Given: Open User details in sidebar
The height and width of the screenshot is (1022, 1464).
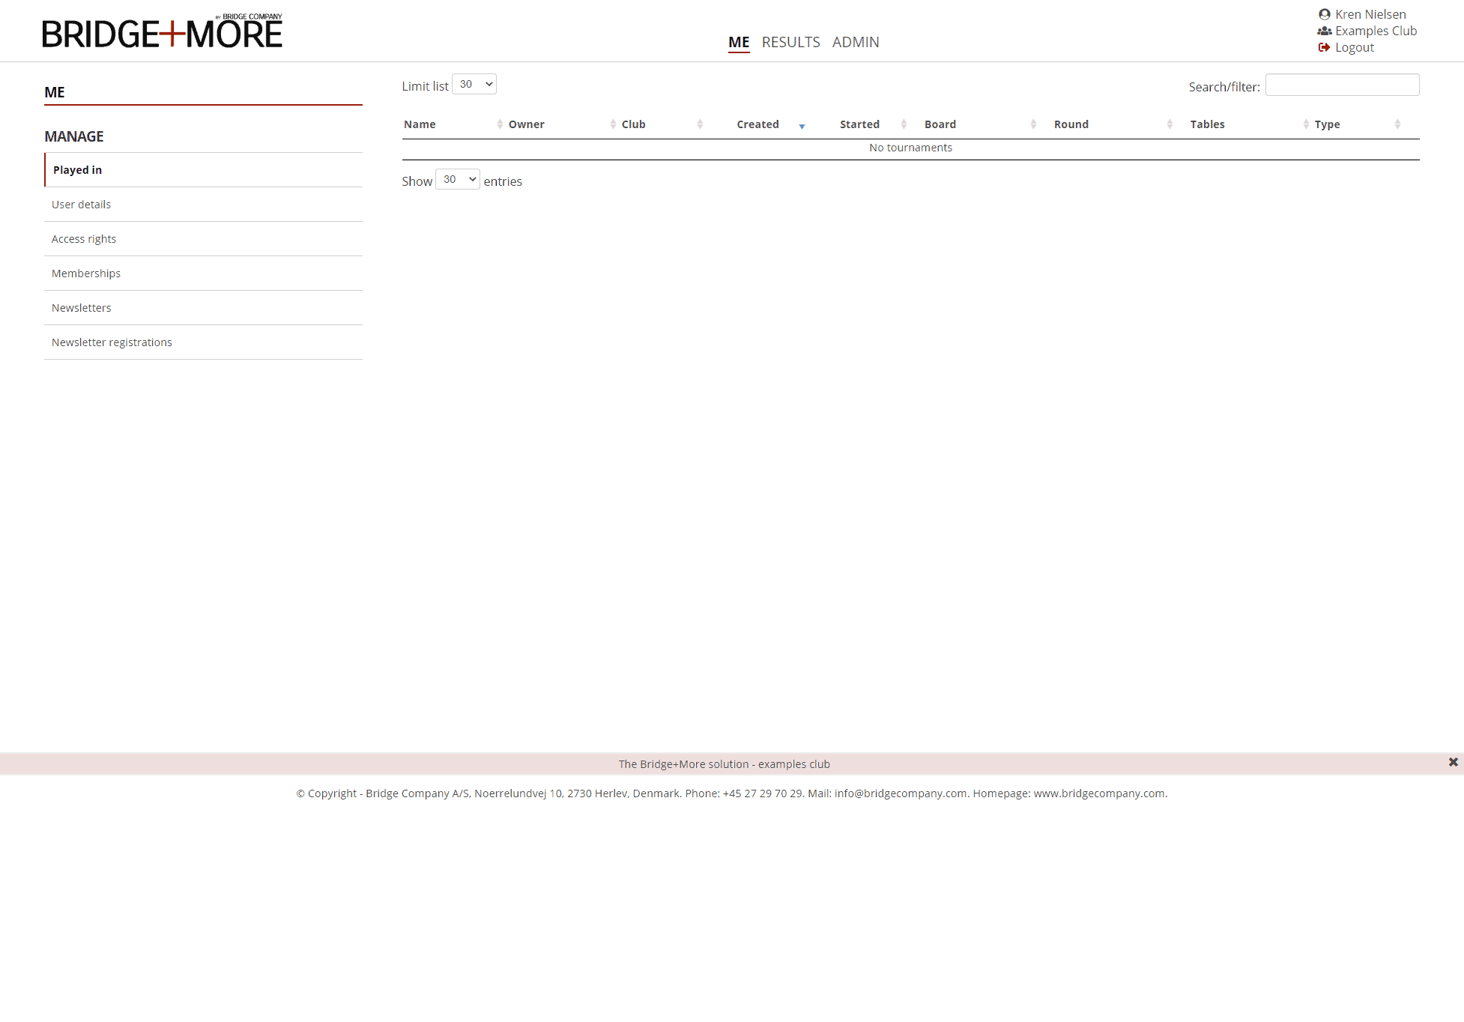Looking at the screenshot, I should (81, 205).
